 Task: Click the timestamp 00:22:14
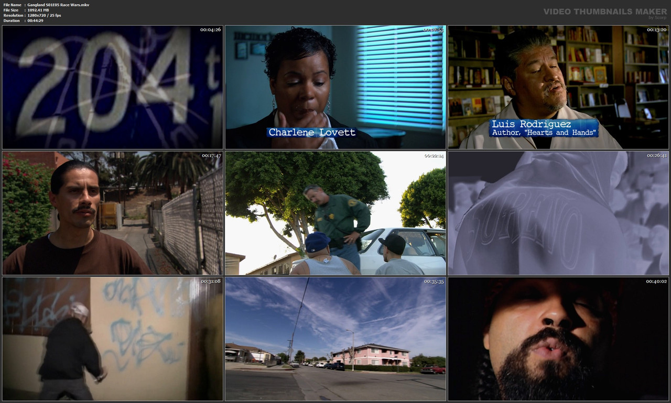pyautogui.click(x=434, y=156)
